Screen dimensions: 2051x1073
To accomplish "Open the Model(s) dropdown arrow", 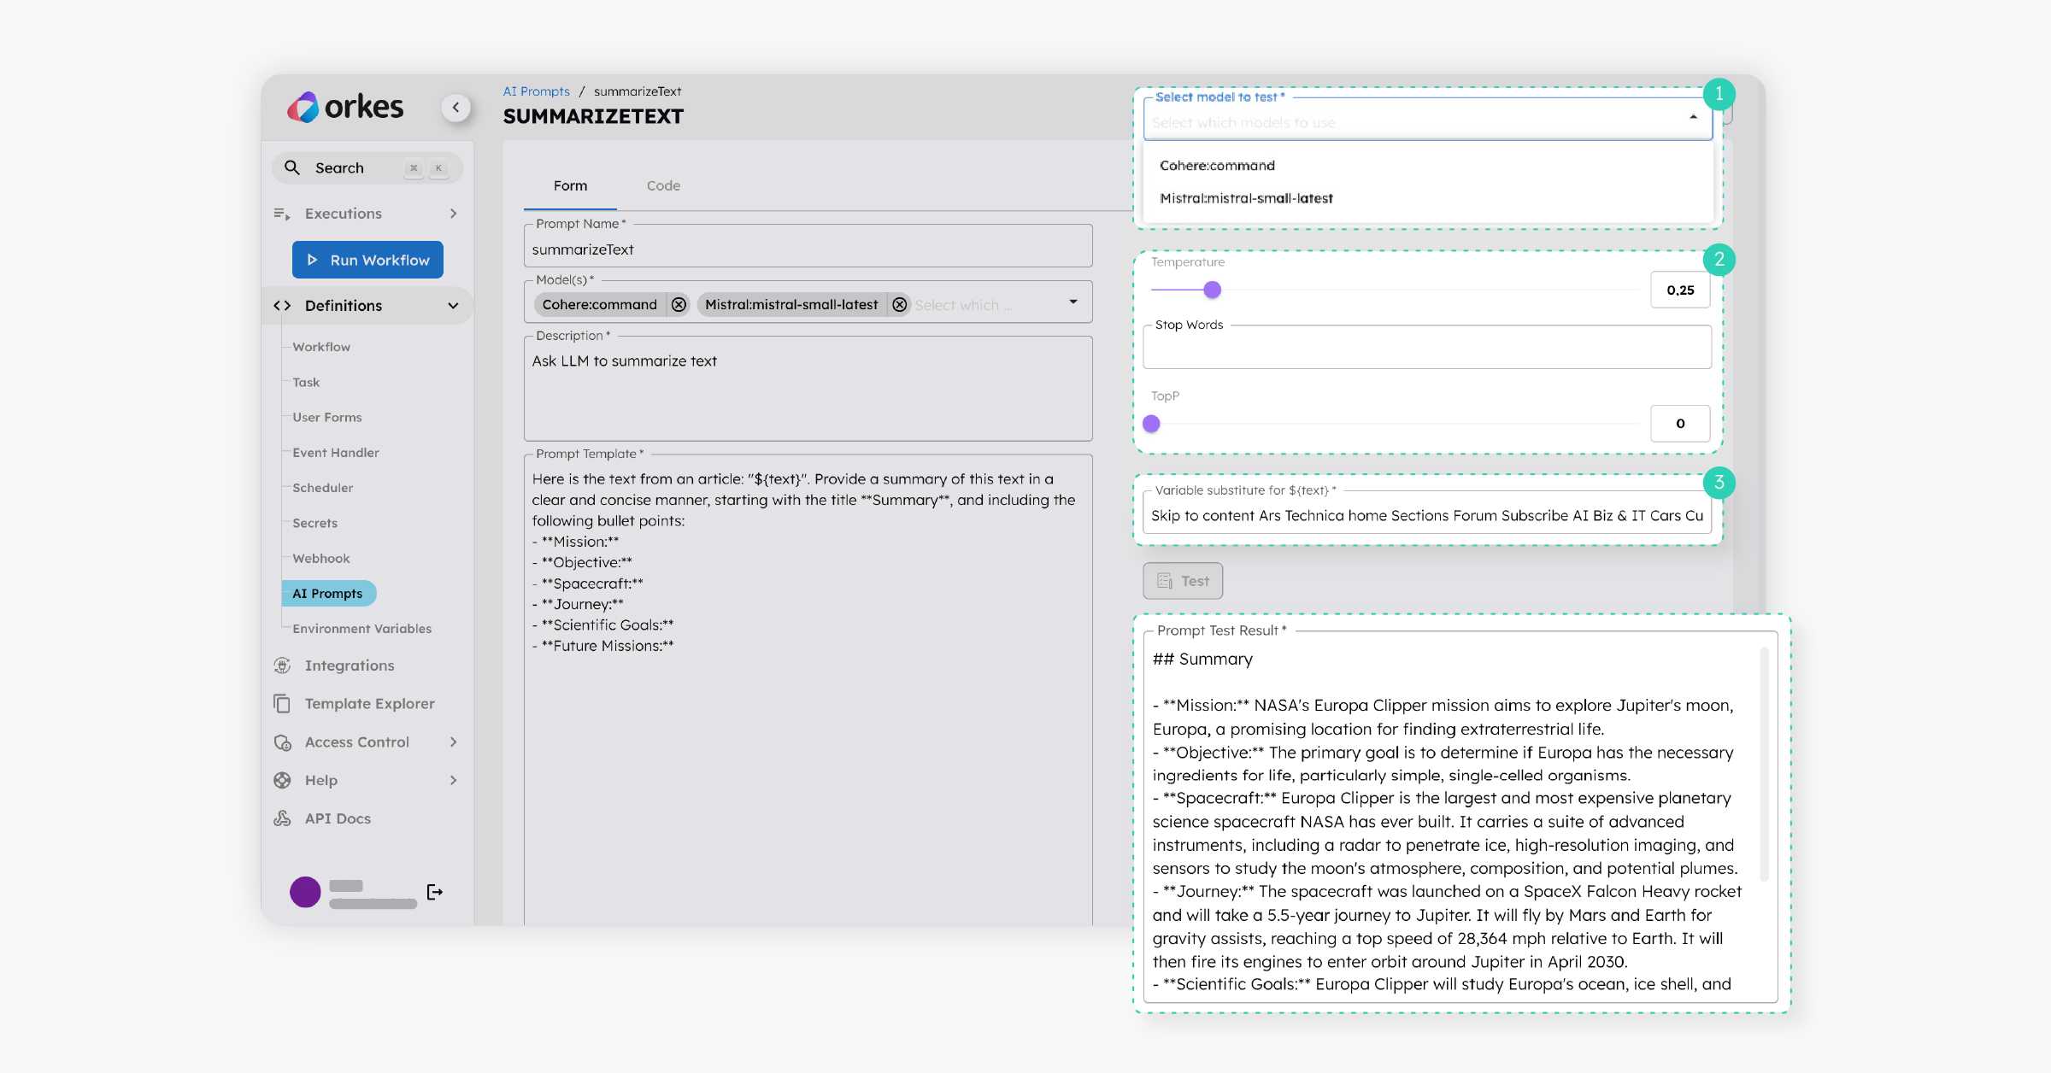I will click(1073, 302).
